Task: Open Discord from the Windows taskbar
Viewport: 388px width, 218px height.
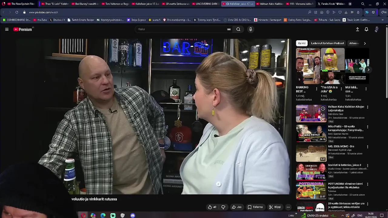Action: tap(132, 215)
